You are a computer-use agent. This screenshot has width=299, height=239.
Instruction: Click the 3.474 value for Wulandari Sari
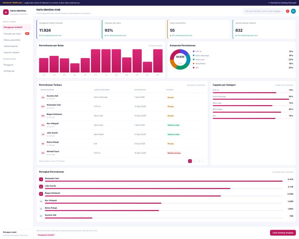tap(290, 179)
